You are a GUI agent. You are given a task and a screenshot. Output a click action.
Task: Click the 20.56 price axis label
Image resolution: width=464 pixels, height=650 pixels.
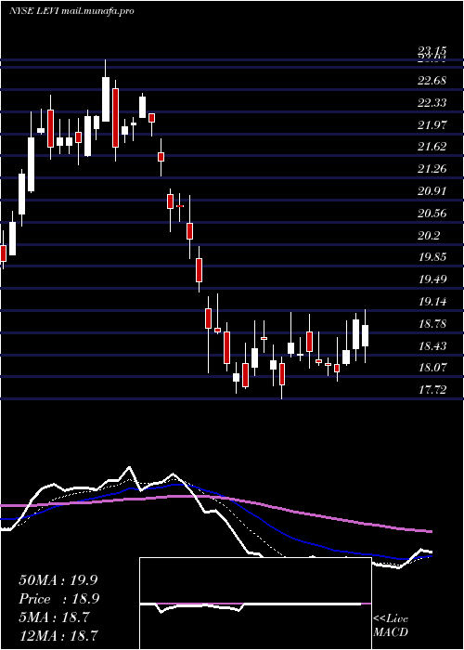[x=432, y=214]
